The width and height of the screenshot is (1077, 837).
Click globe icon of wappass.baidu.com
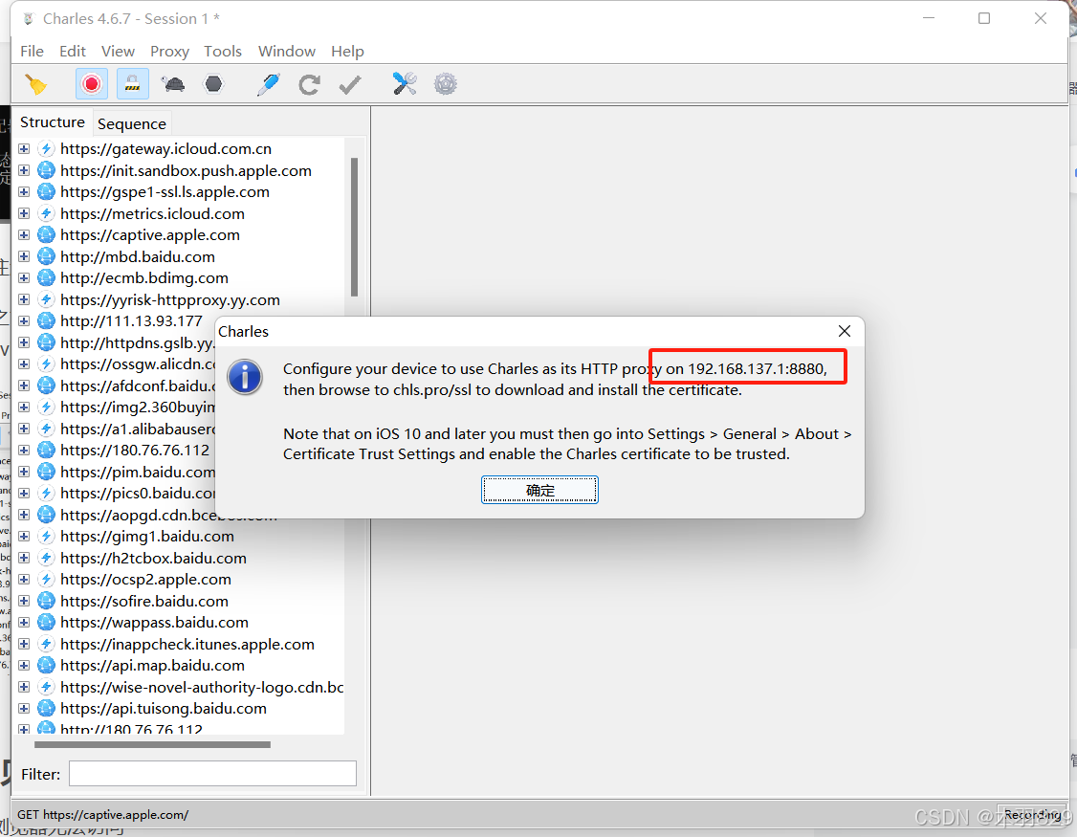click(46, 623)
